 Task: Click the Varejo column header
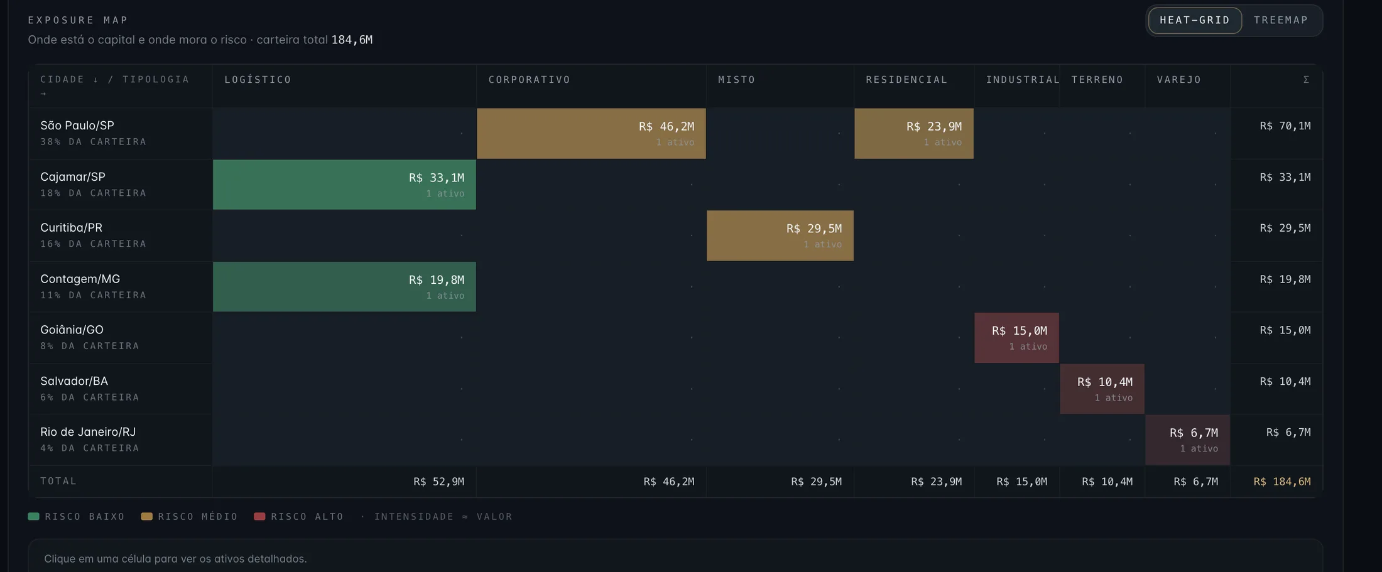[x=1187, y=86]
